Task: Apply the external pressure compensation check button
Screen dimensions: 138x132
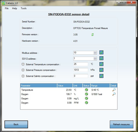Action: pyautogui.click(x=101, y=70)
